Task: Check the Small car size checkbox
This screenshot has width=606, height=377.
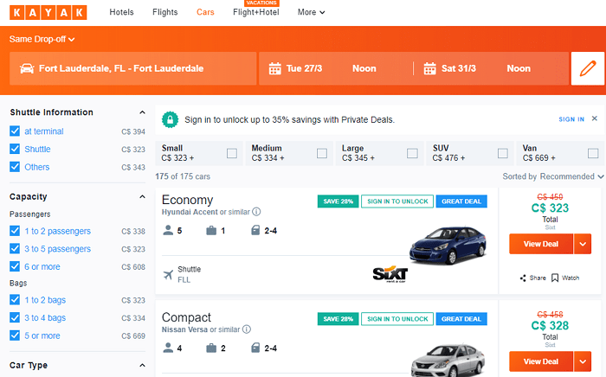Action: tap(232, 153)
